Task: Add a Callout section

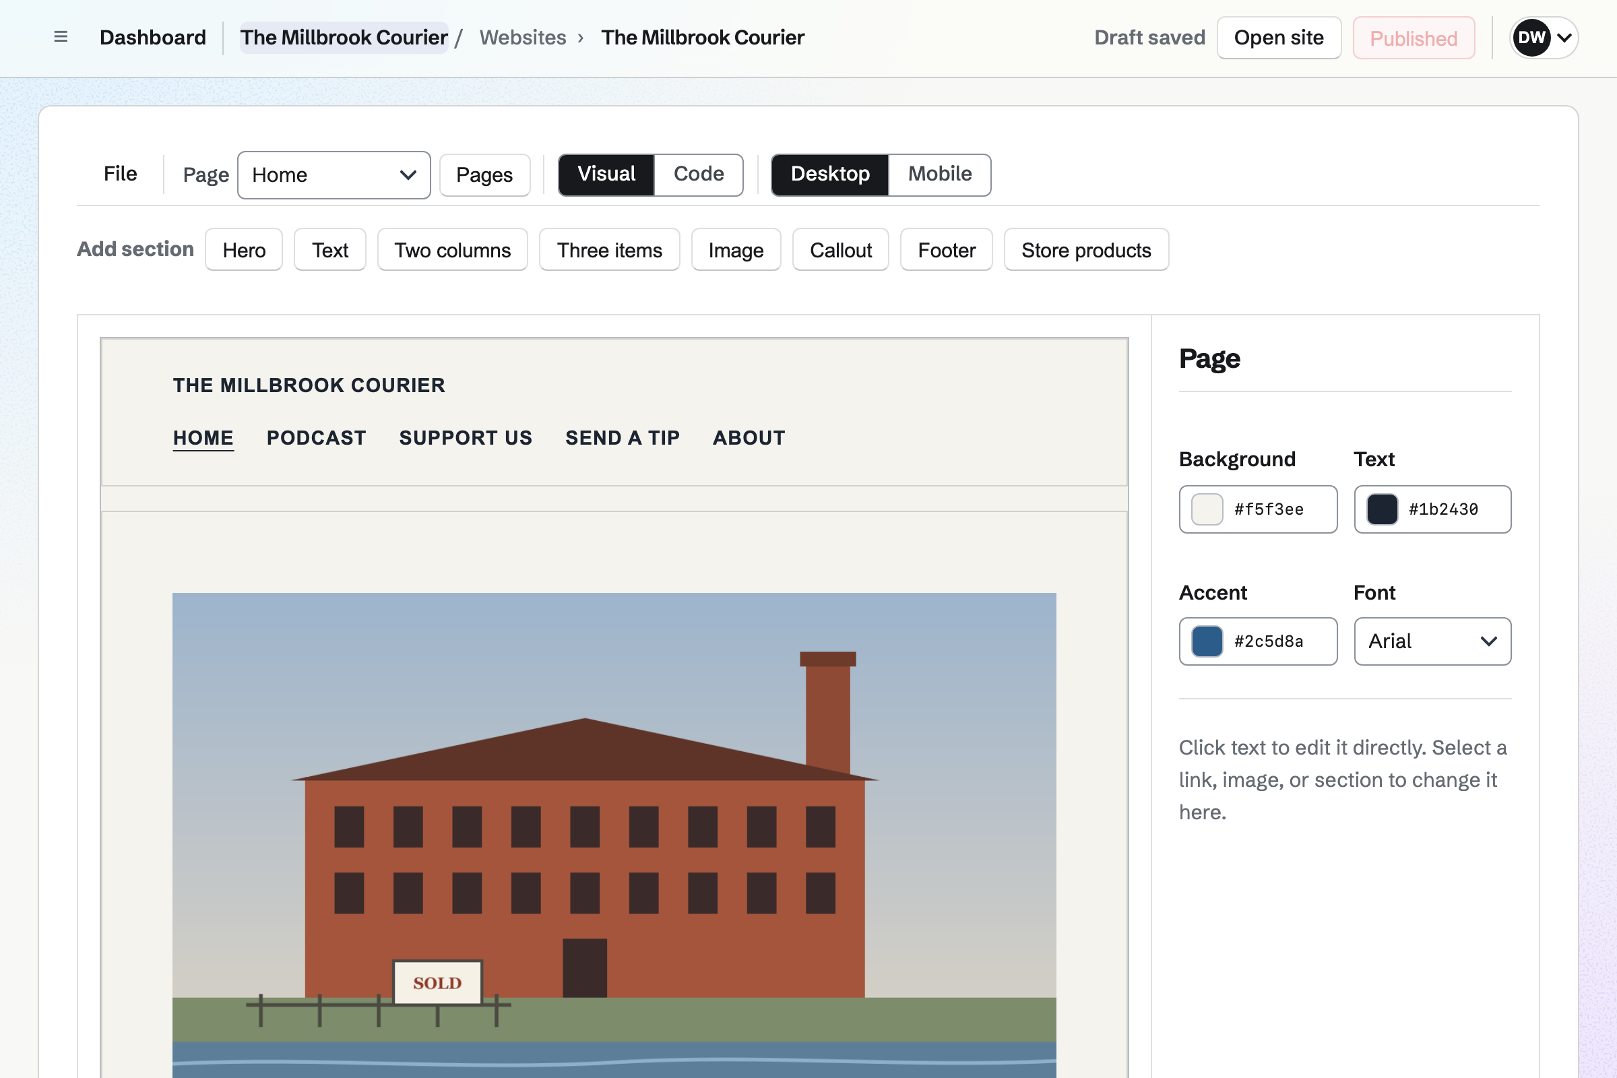Action: click(841, 249)
